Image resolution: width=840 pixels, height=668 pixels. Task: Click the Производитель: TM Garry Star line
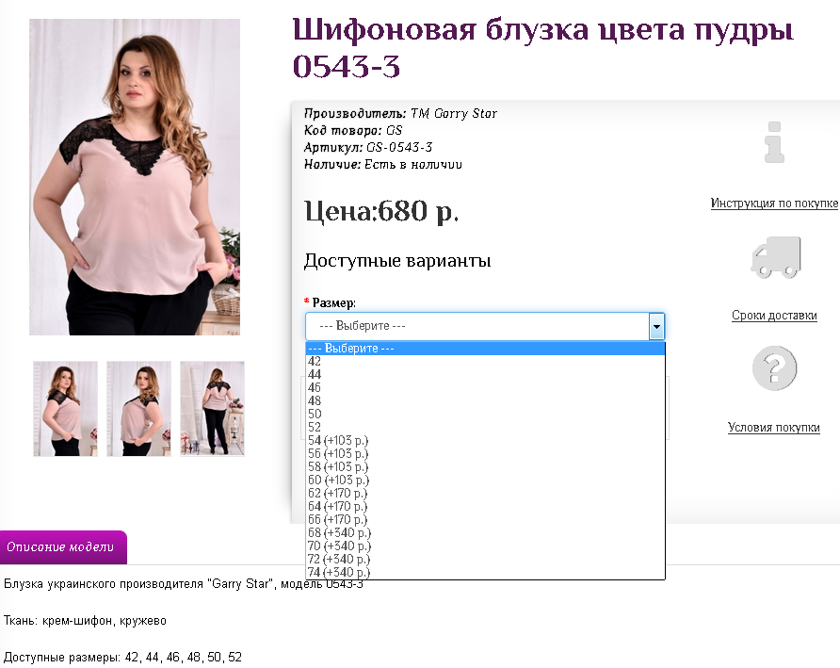tap(401, 114)
